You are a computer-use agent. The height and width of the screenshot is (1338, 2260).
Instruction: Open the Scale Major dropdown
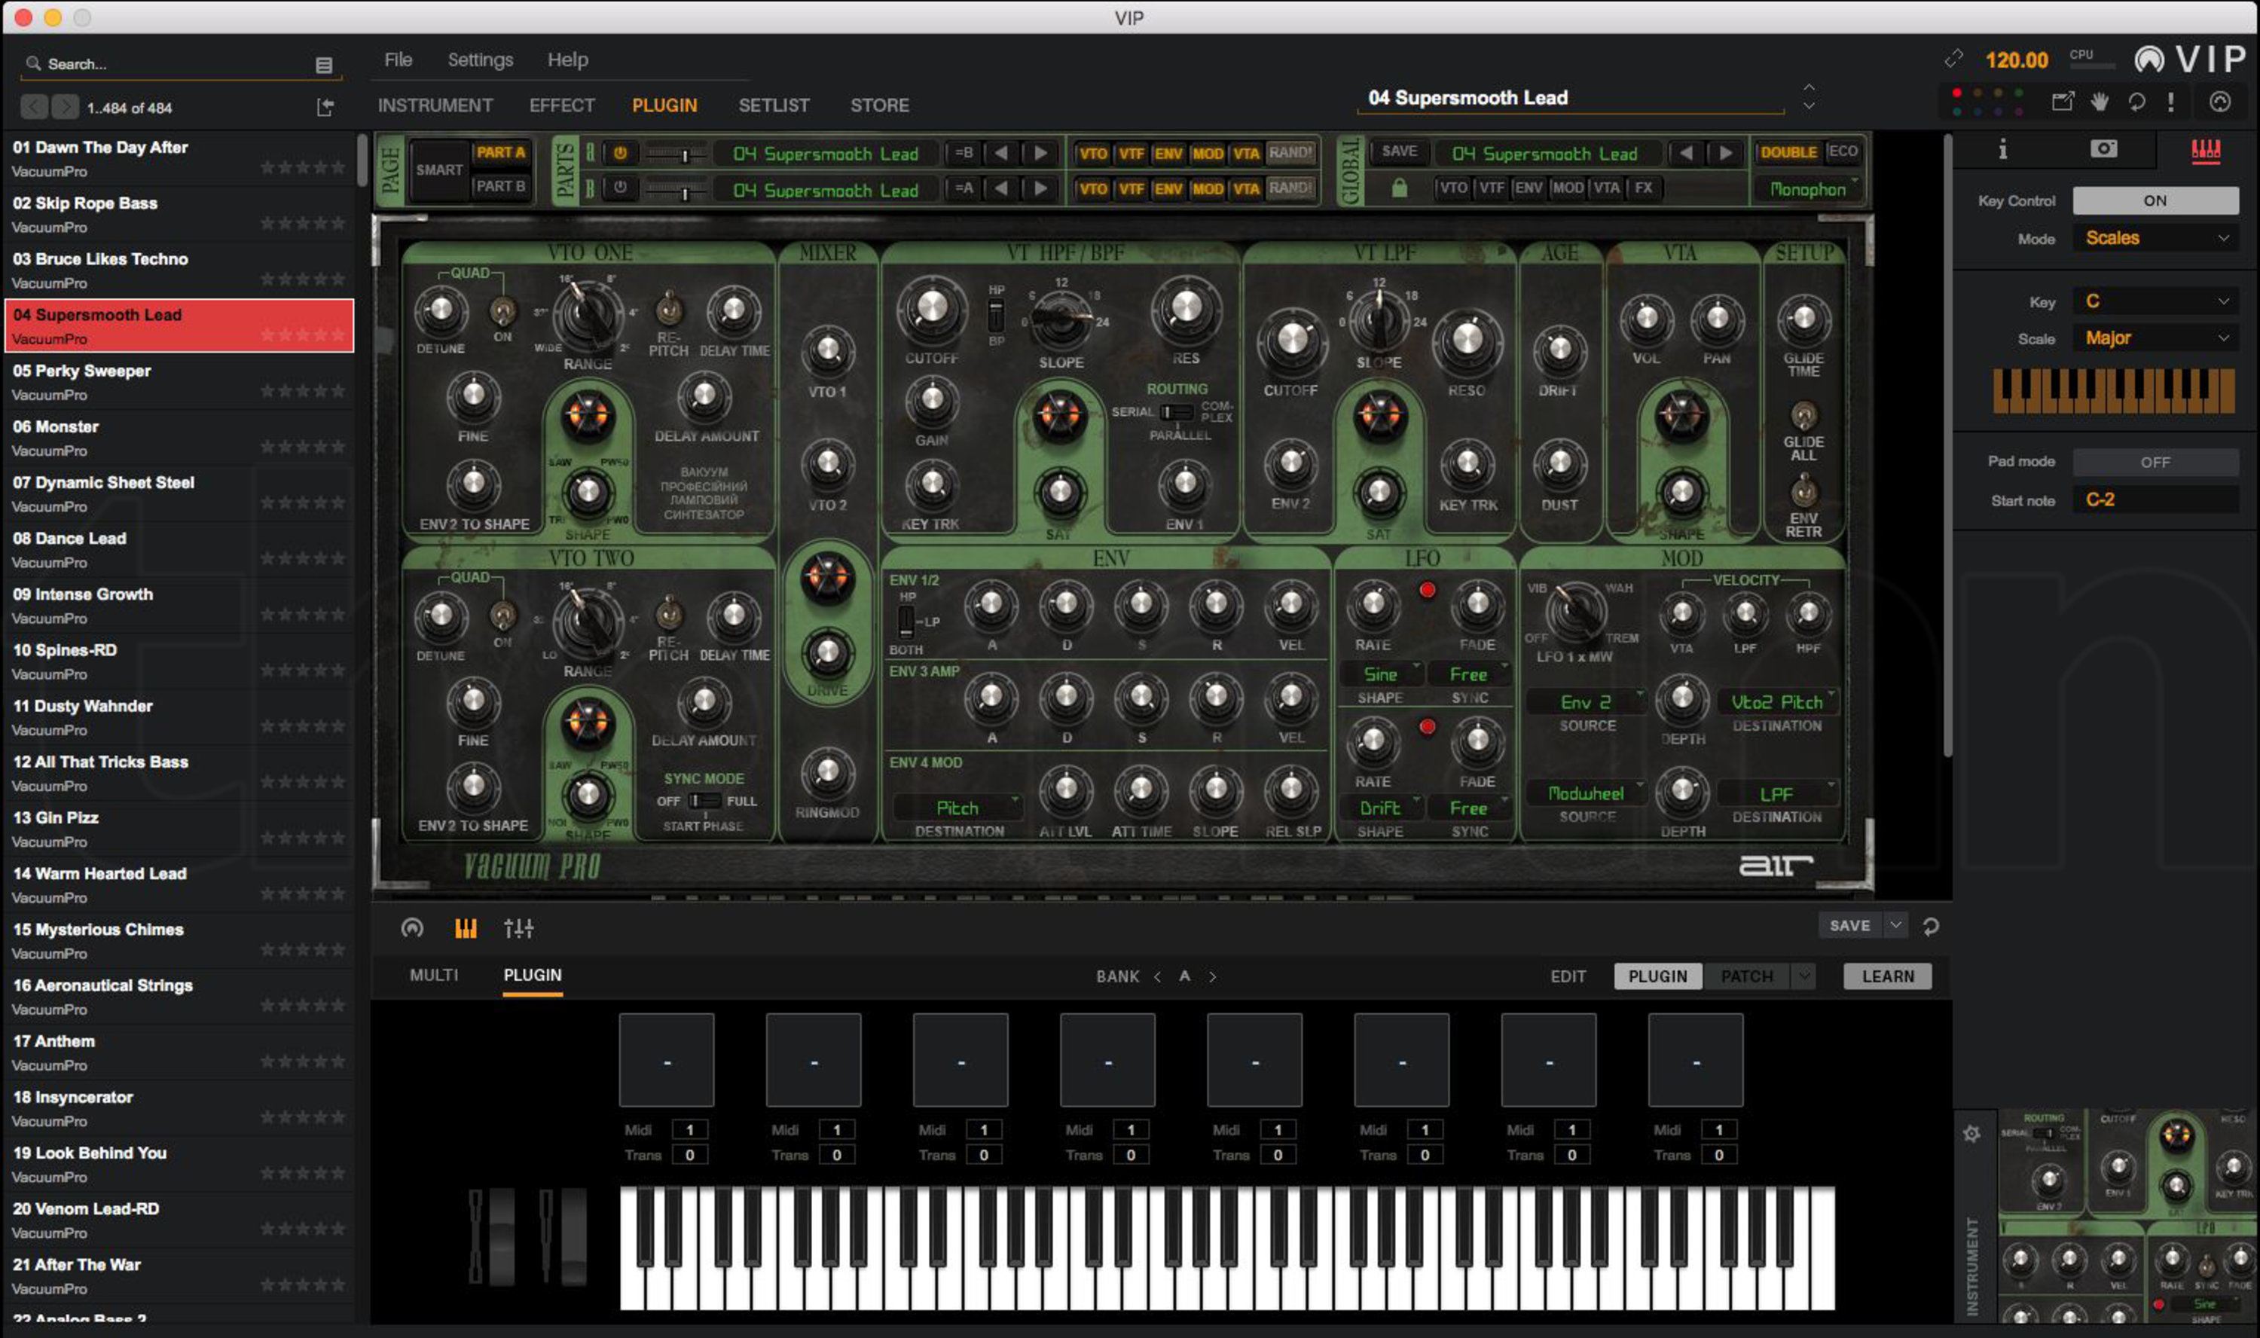pyautogui.click(x=2156, y=338)
